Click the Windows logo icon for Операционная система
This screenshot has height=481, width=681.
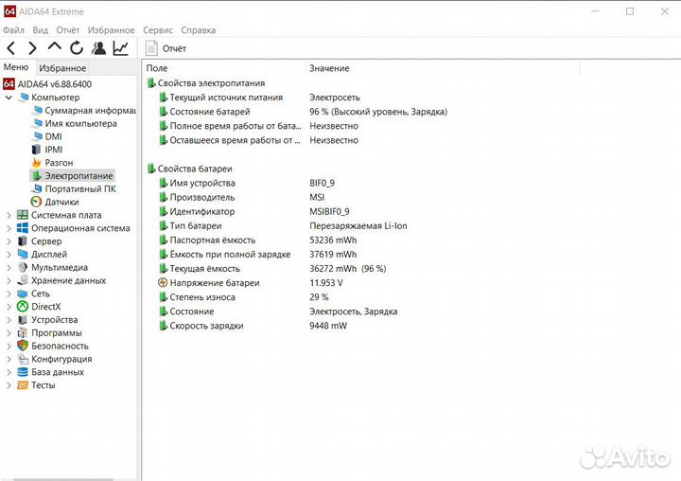click(23, 228)
